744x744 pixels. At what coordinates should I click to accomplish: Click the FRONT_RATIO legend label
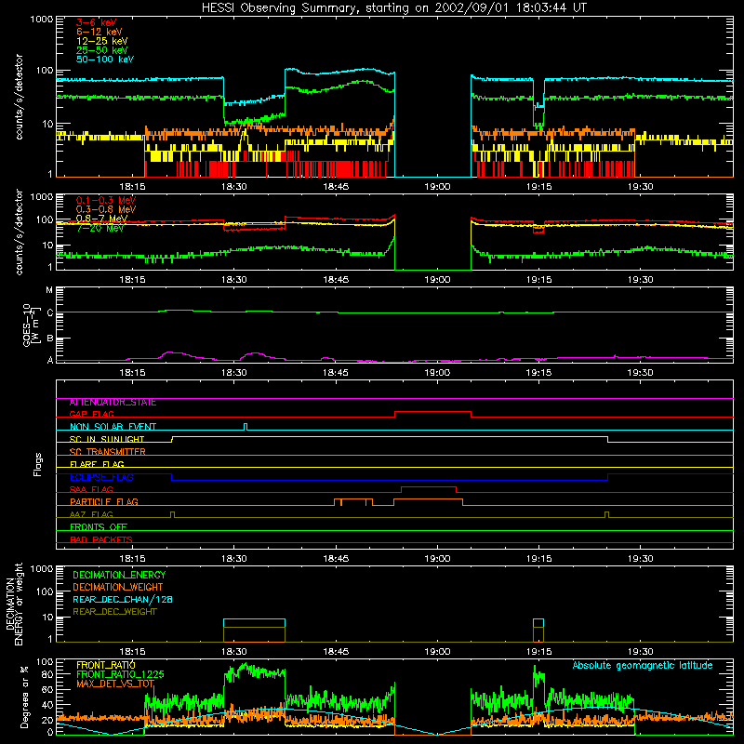pos(106,665)
